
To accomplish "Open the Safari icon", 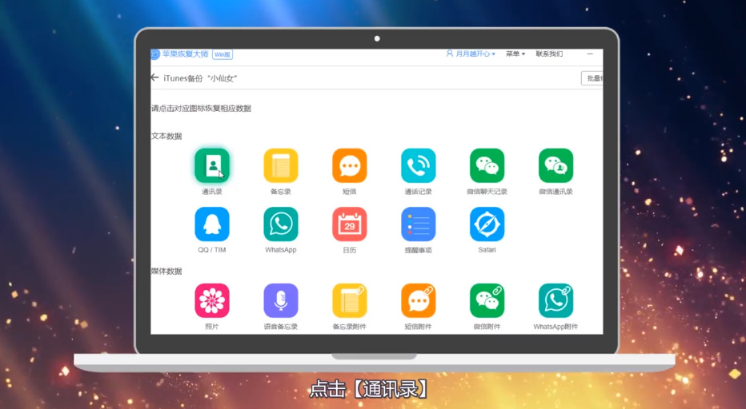I will coord(487,224).
